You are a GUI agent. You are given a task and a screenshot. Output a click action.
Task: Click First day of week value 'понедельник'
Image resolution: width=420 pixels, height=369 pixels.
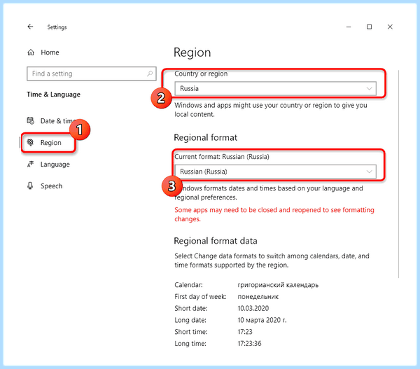point(258,297)
